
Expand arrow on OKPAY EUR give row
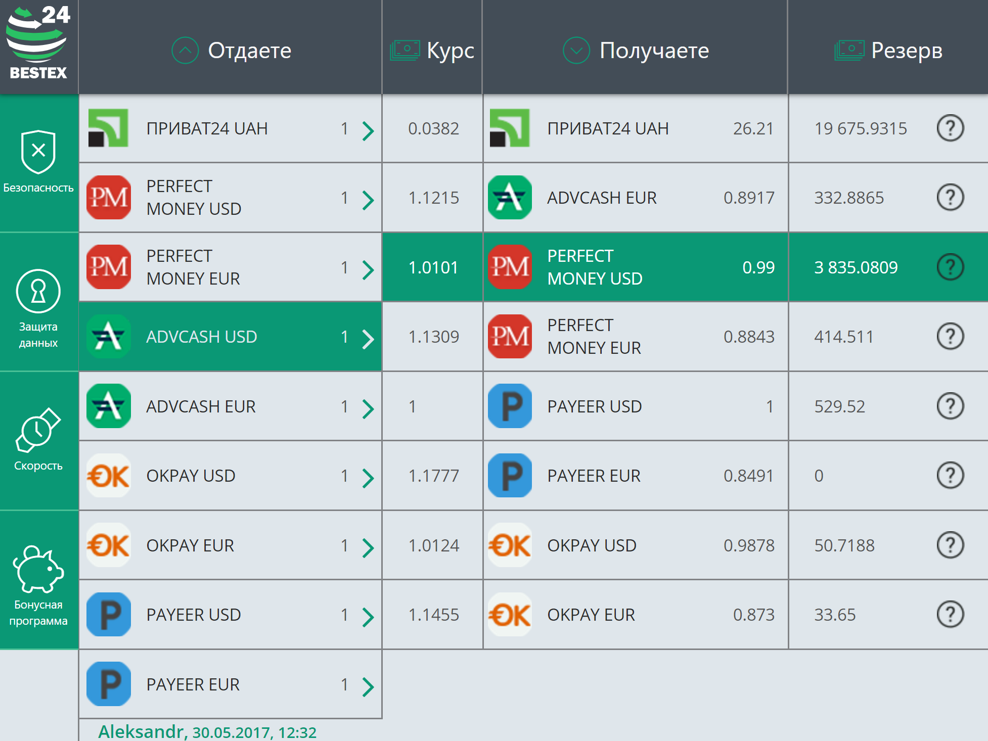pyautogui.click(x=368, y=547)
